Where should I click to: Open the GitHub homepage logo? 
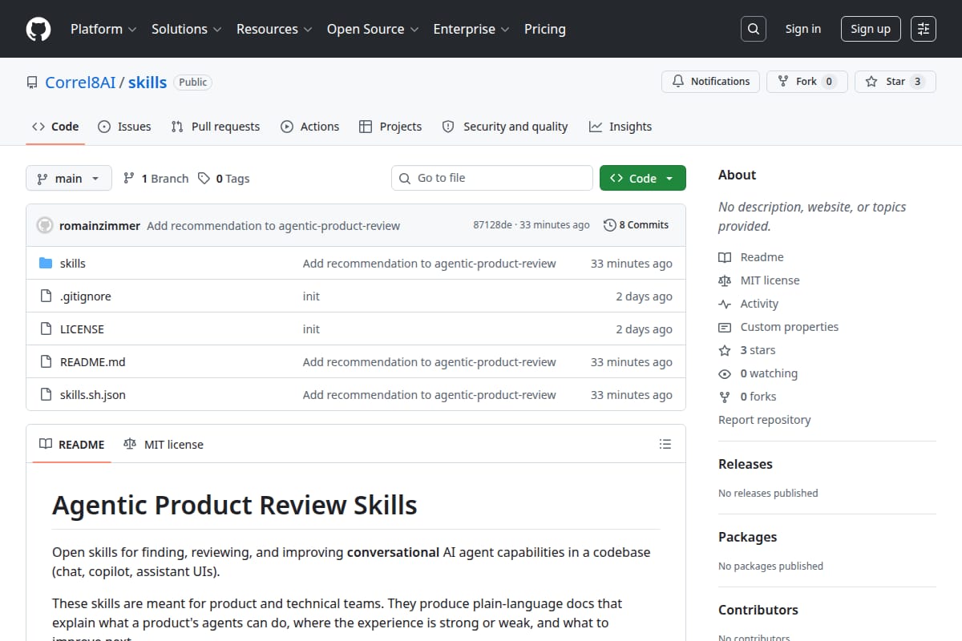(38, 29)
